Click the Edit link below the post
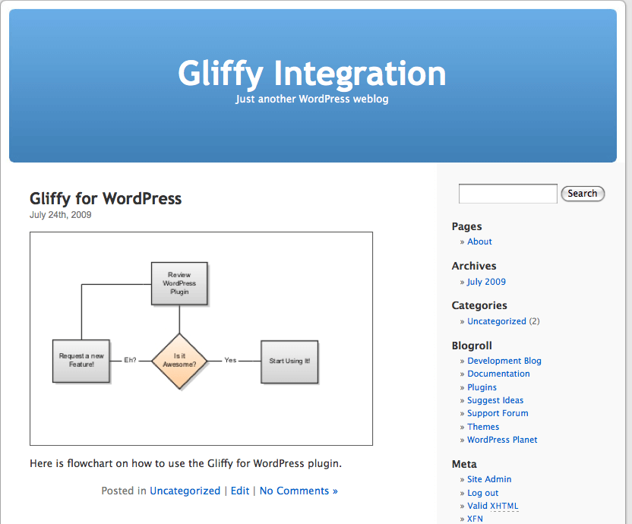The height and width of the screenshot is (524, 632). click(240, 491)
